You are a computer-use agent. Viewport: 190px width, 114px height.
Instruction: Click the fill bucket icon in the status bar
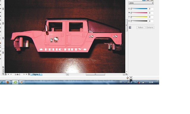coord(128,78)
